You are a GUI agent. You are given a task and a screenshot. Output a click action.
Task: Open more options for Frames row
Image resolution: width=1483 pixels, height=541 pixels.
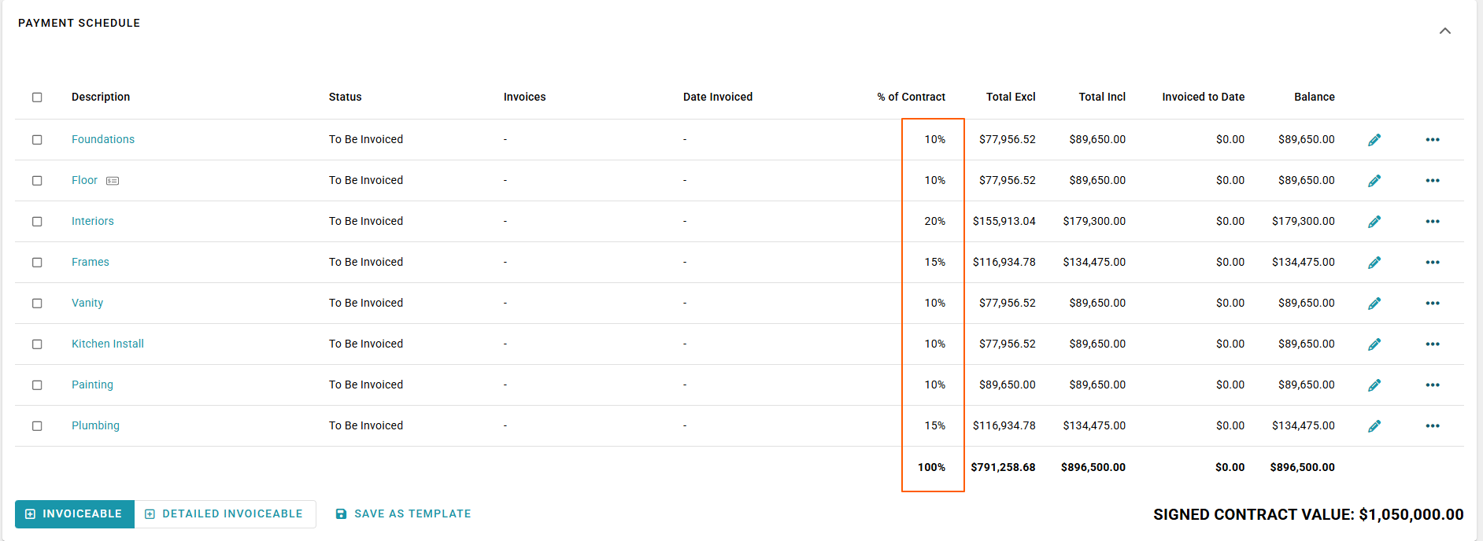click(1433, 263)
